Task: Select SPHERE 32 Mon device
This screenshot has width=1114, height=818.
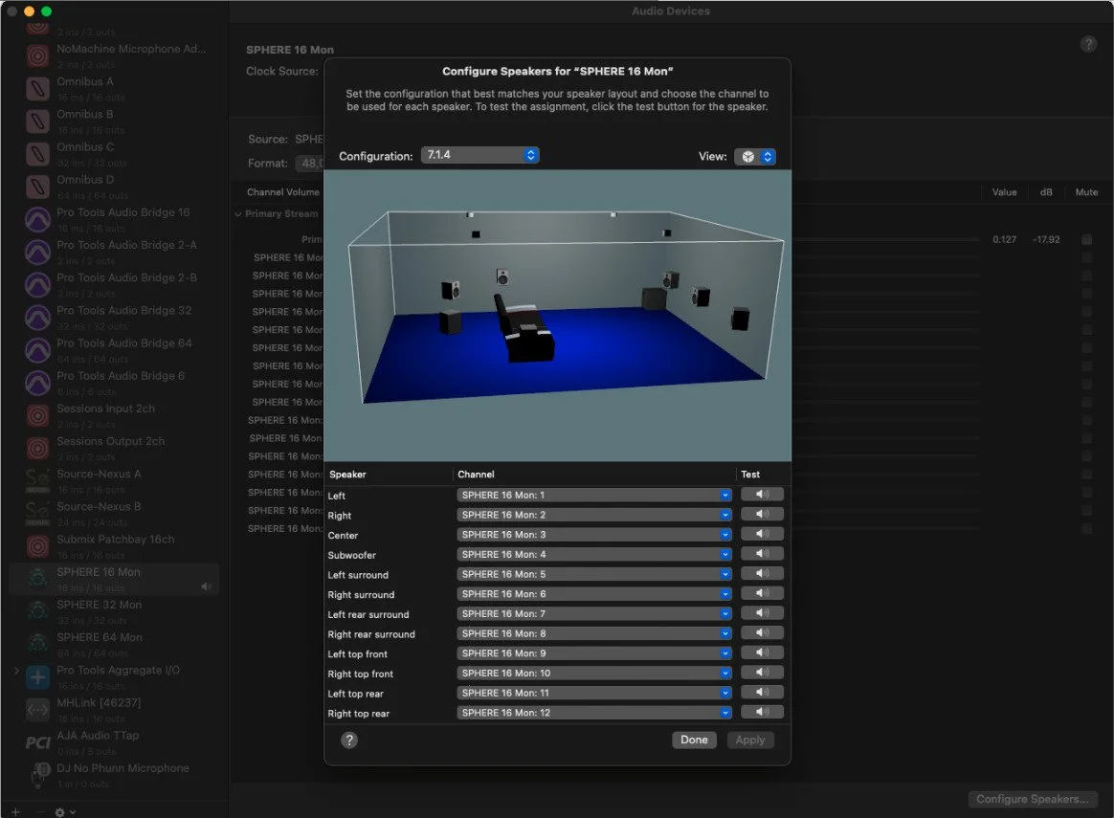Action: click(x=114, y=611)
